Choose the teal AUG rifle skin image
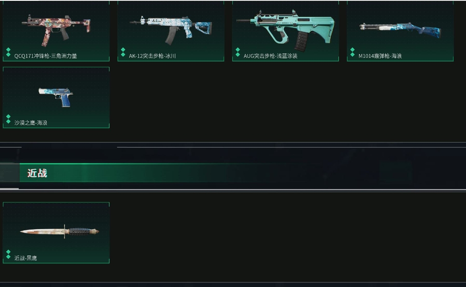This screenshot has height=287, width=466. (286, 31)
